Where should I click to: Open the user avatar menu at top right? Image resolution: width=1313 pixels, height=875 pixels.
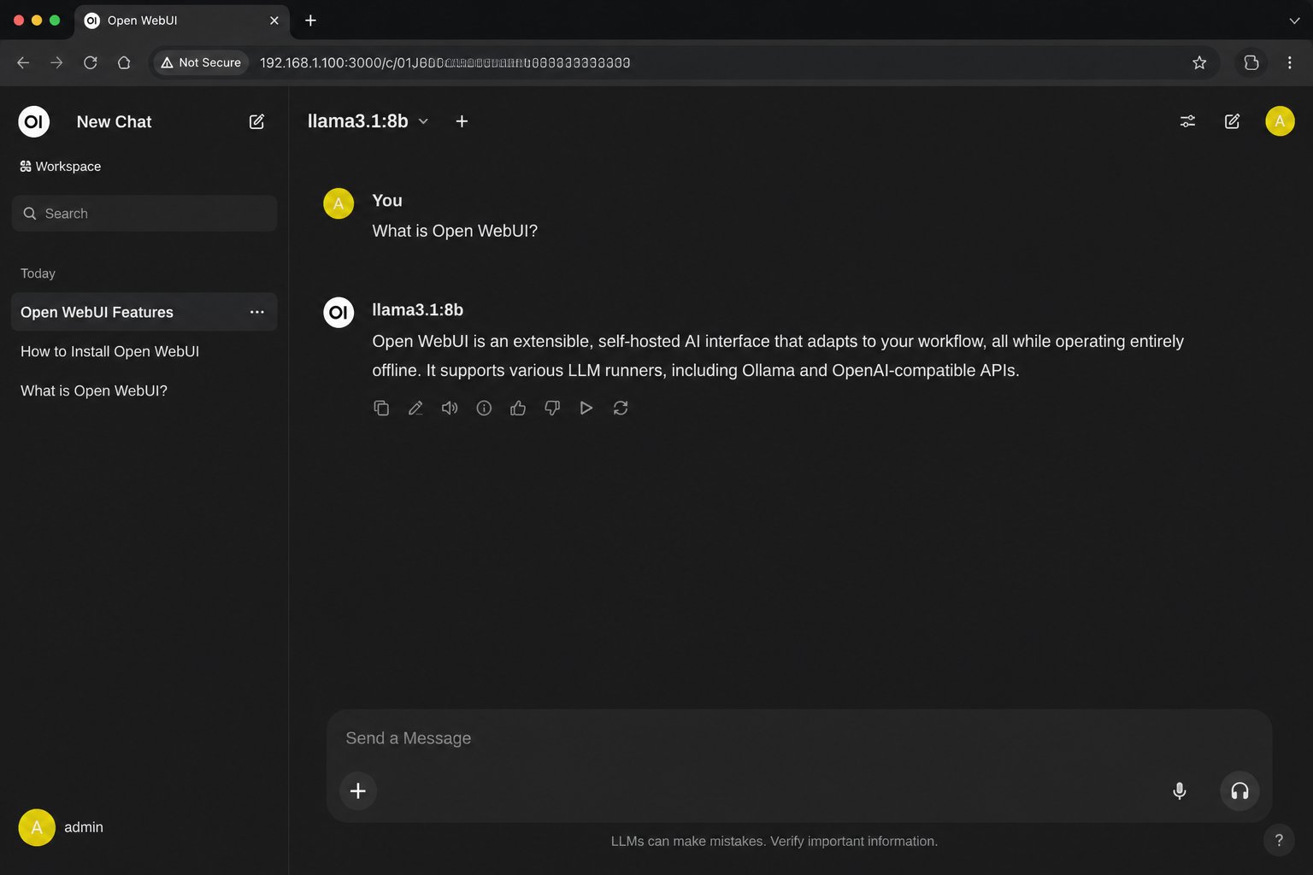(x=1280, y=121)
